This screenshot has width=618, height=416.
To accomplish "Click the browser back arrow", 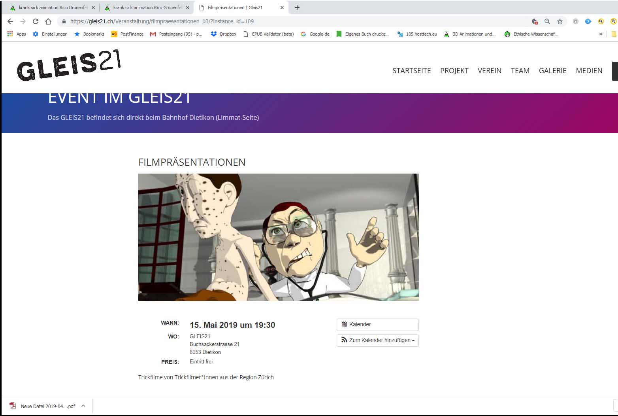I will (10, 21).
